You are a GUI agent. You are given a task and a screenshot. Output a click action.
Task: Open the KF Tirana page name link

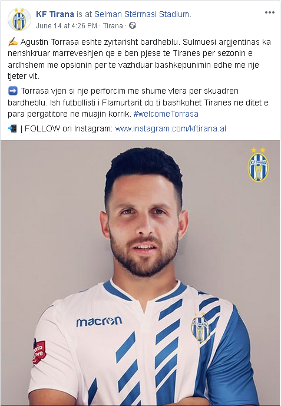tap(55, 14)
